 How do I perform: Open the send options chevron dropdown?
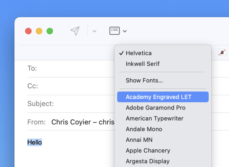94,31
